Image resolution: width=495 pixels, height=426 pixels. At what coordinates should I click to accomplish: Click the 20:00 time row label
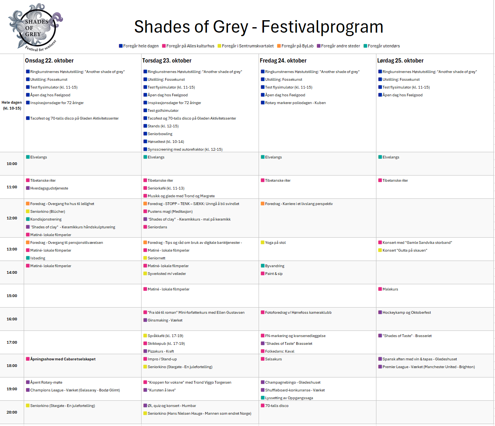coord(12,412)
